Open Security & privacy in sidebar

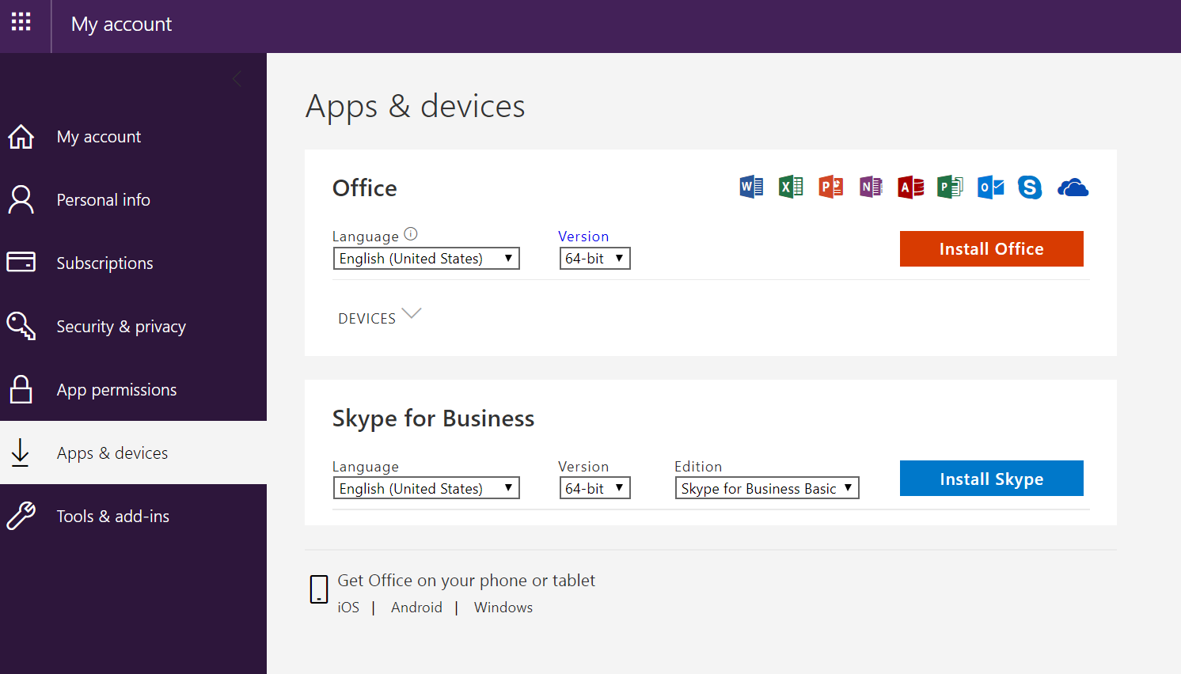pos(133,326)
